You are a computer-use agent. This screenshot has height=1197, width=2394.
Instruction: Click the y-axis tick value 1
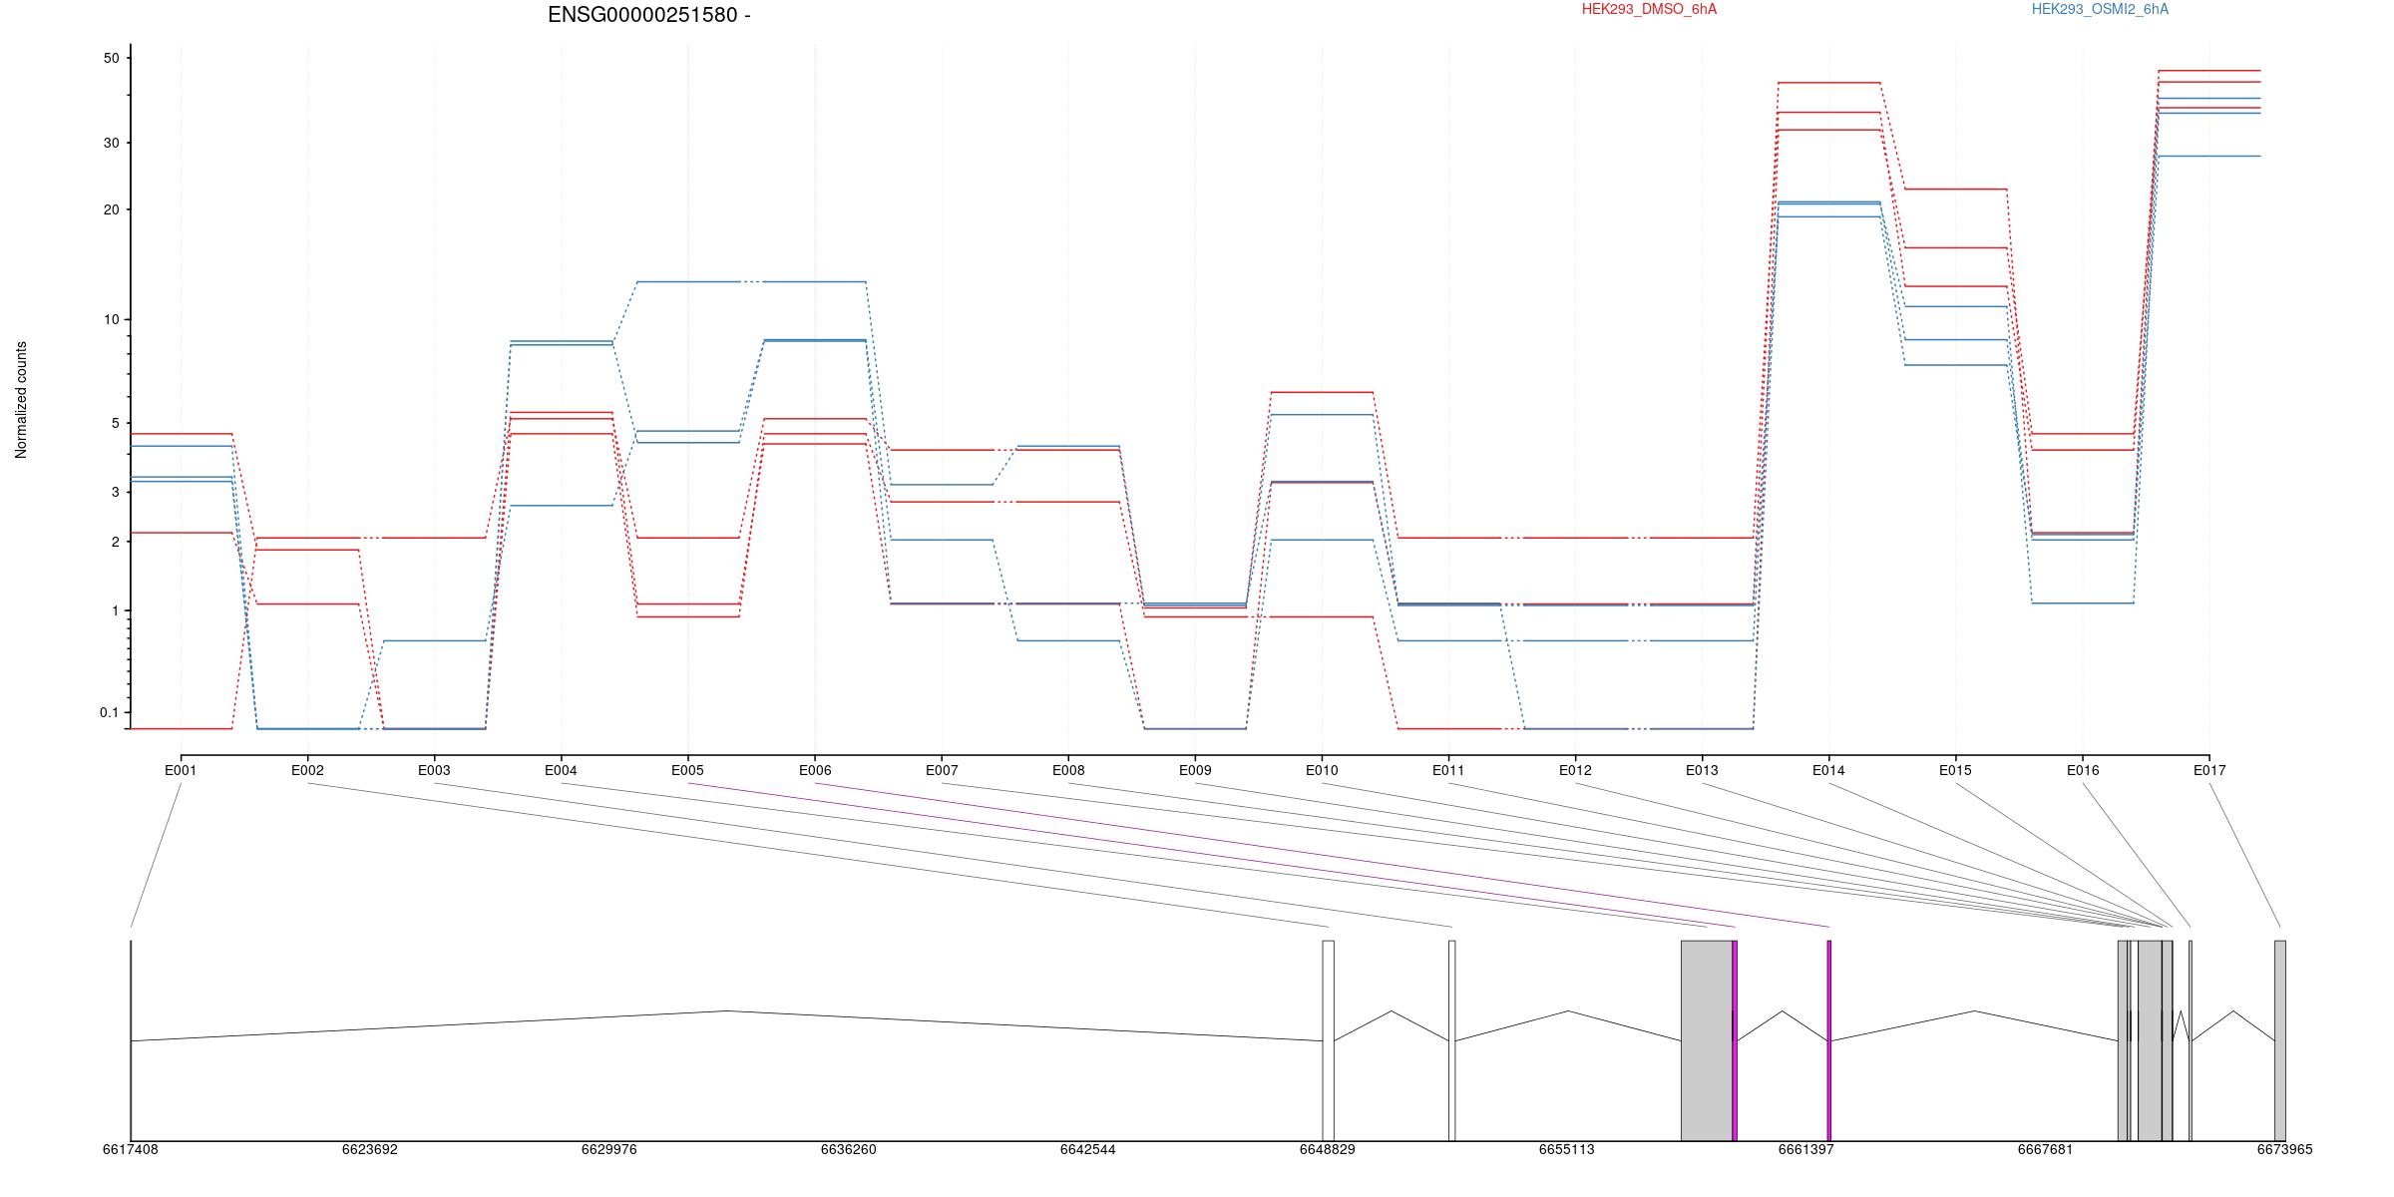click(x=115, y=610)
